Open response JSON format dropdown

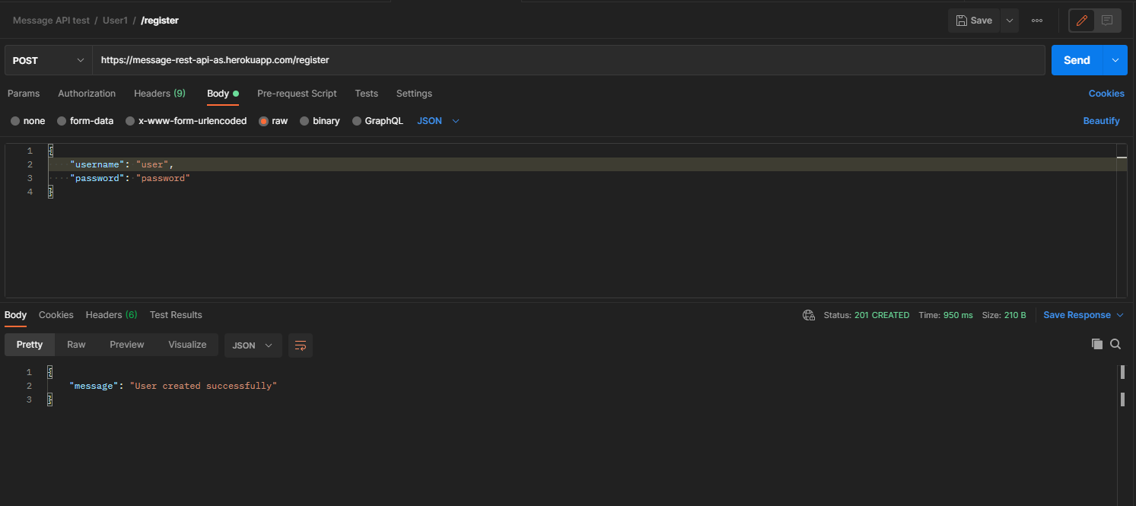(x=253, y=345)
